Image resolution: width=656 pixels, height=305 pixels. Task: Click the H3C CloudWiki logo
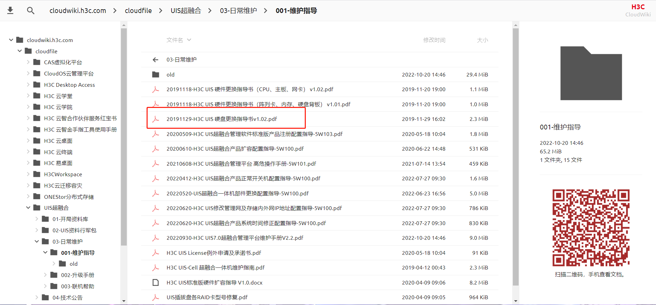coord(638,10)
